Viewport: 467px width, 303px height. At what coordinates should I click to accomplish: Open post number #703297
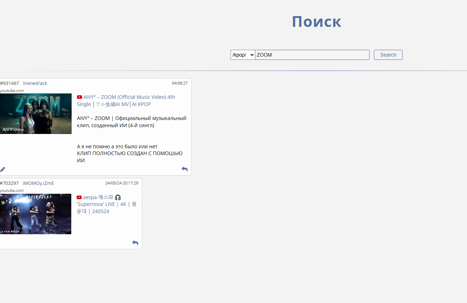coord(10,183)
